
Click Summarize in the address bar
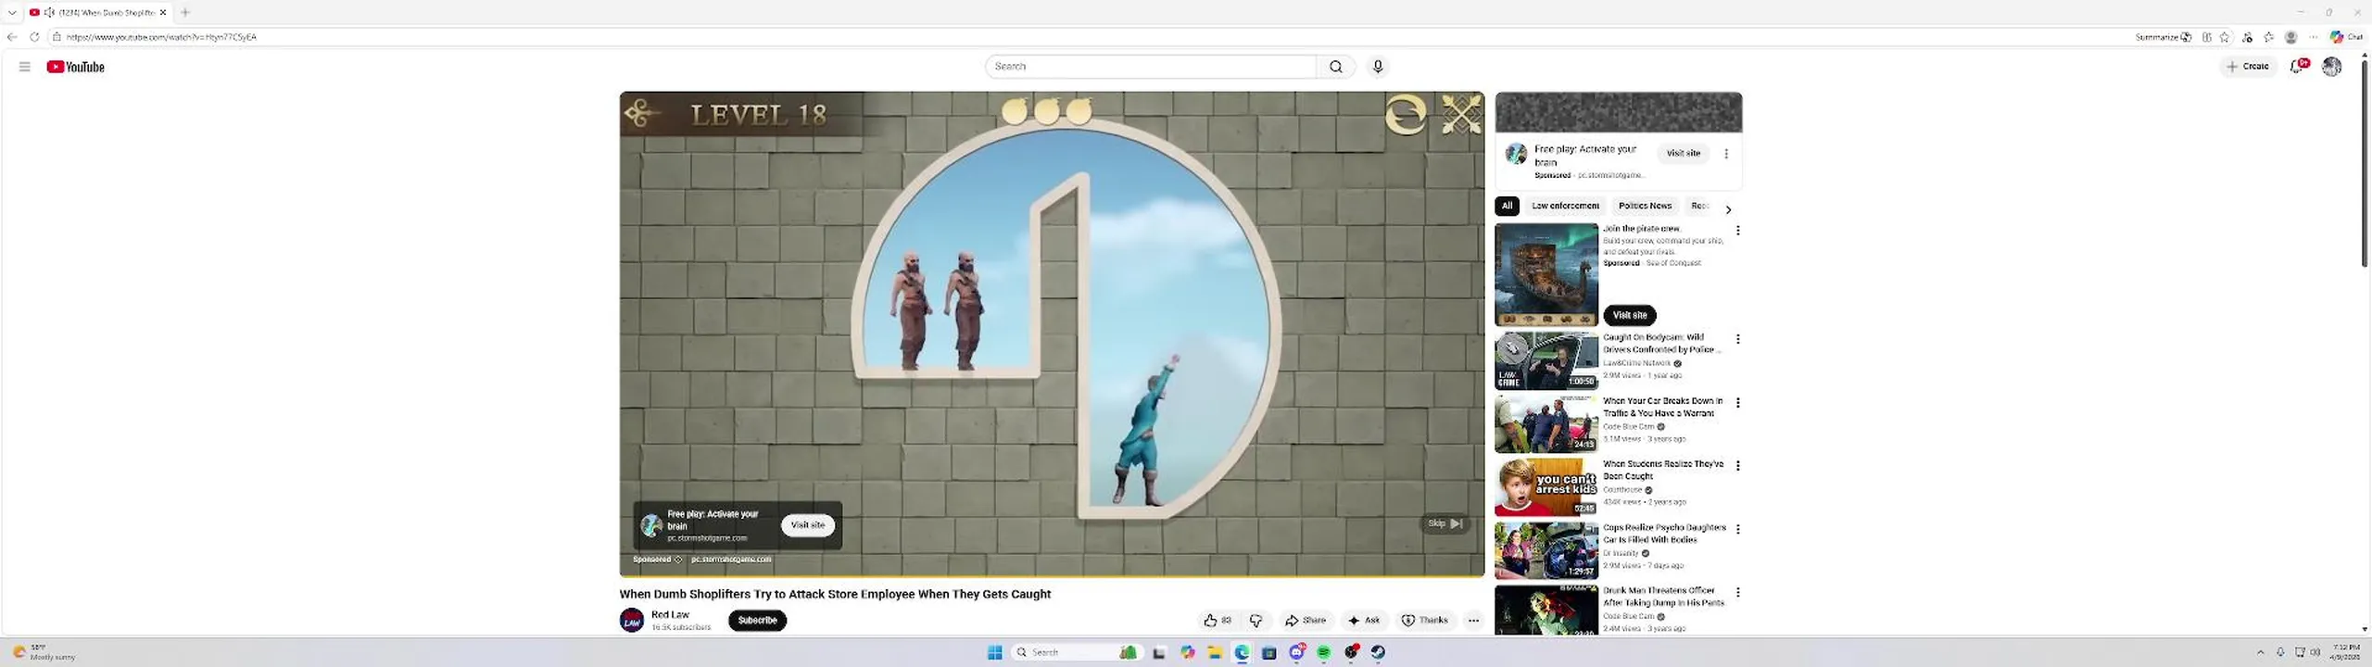click(2163, 37)
